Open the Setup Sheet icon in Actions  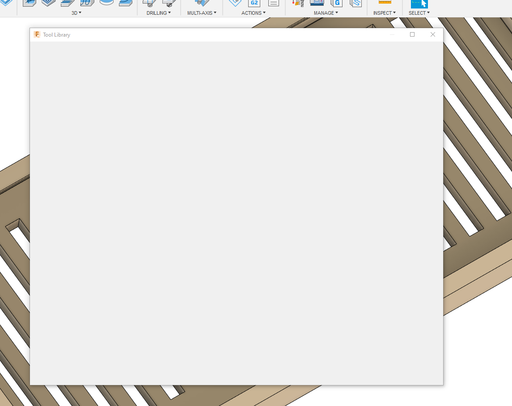273,3
